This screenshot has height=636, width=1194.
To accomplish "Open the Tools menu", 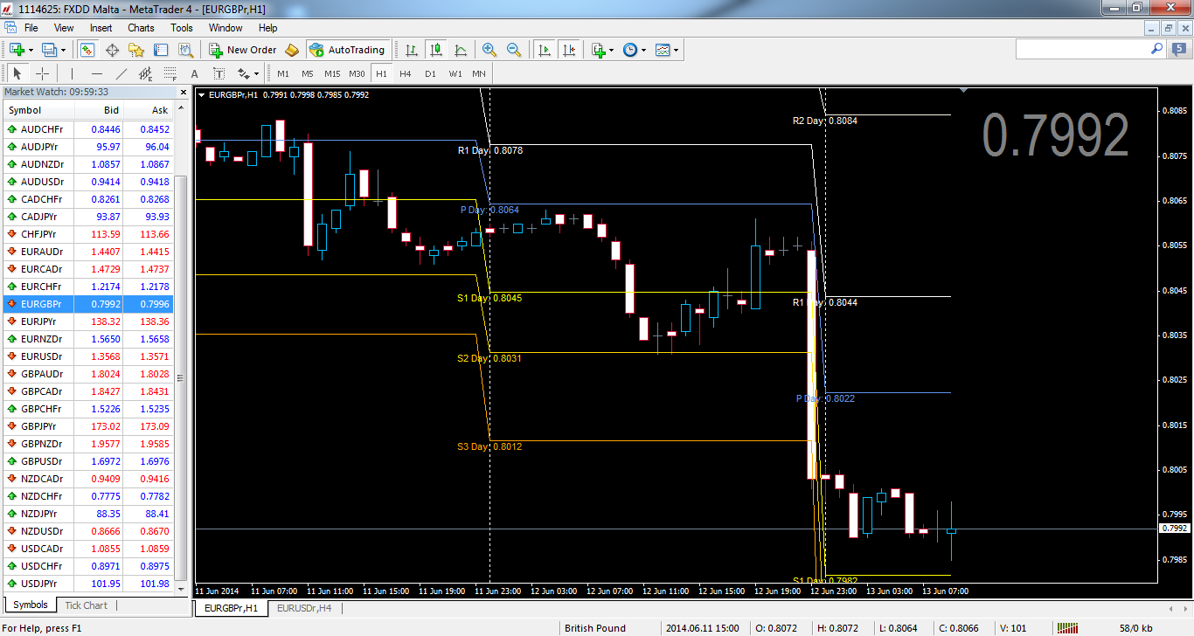I will click(x=182, y=28).
